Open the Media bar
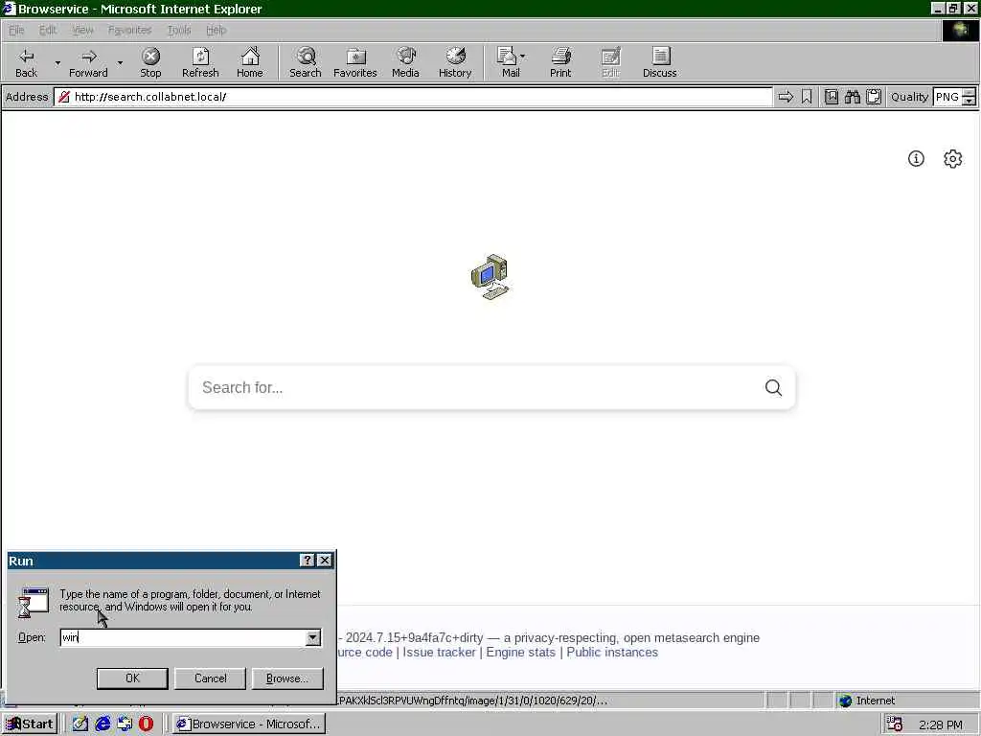The image size is (981, 736). (405, 62)
